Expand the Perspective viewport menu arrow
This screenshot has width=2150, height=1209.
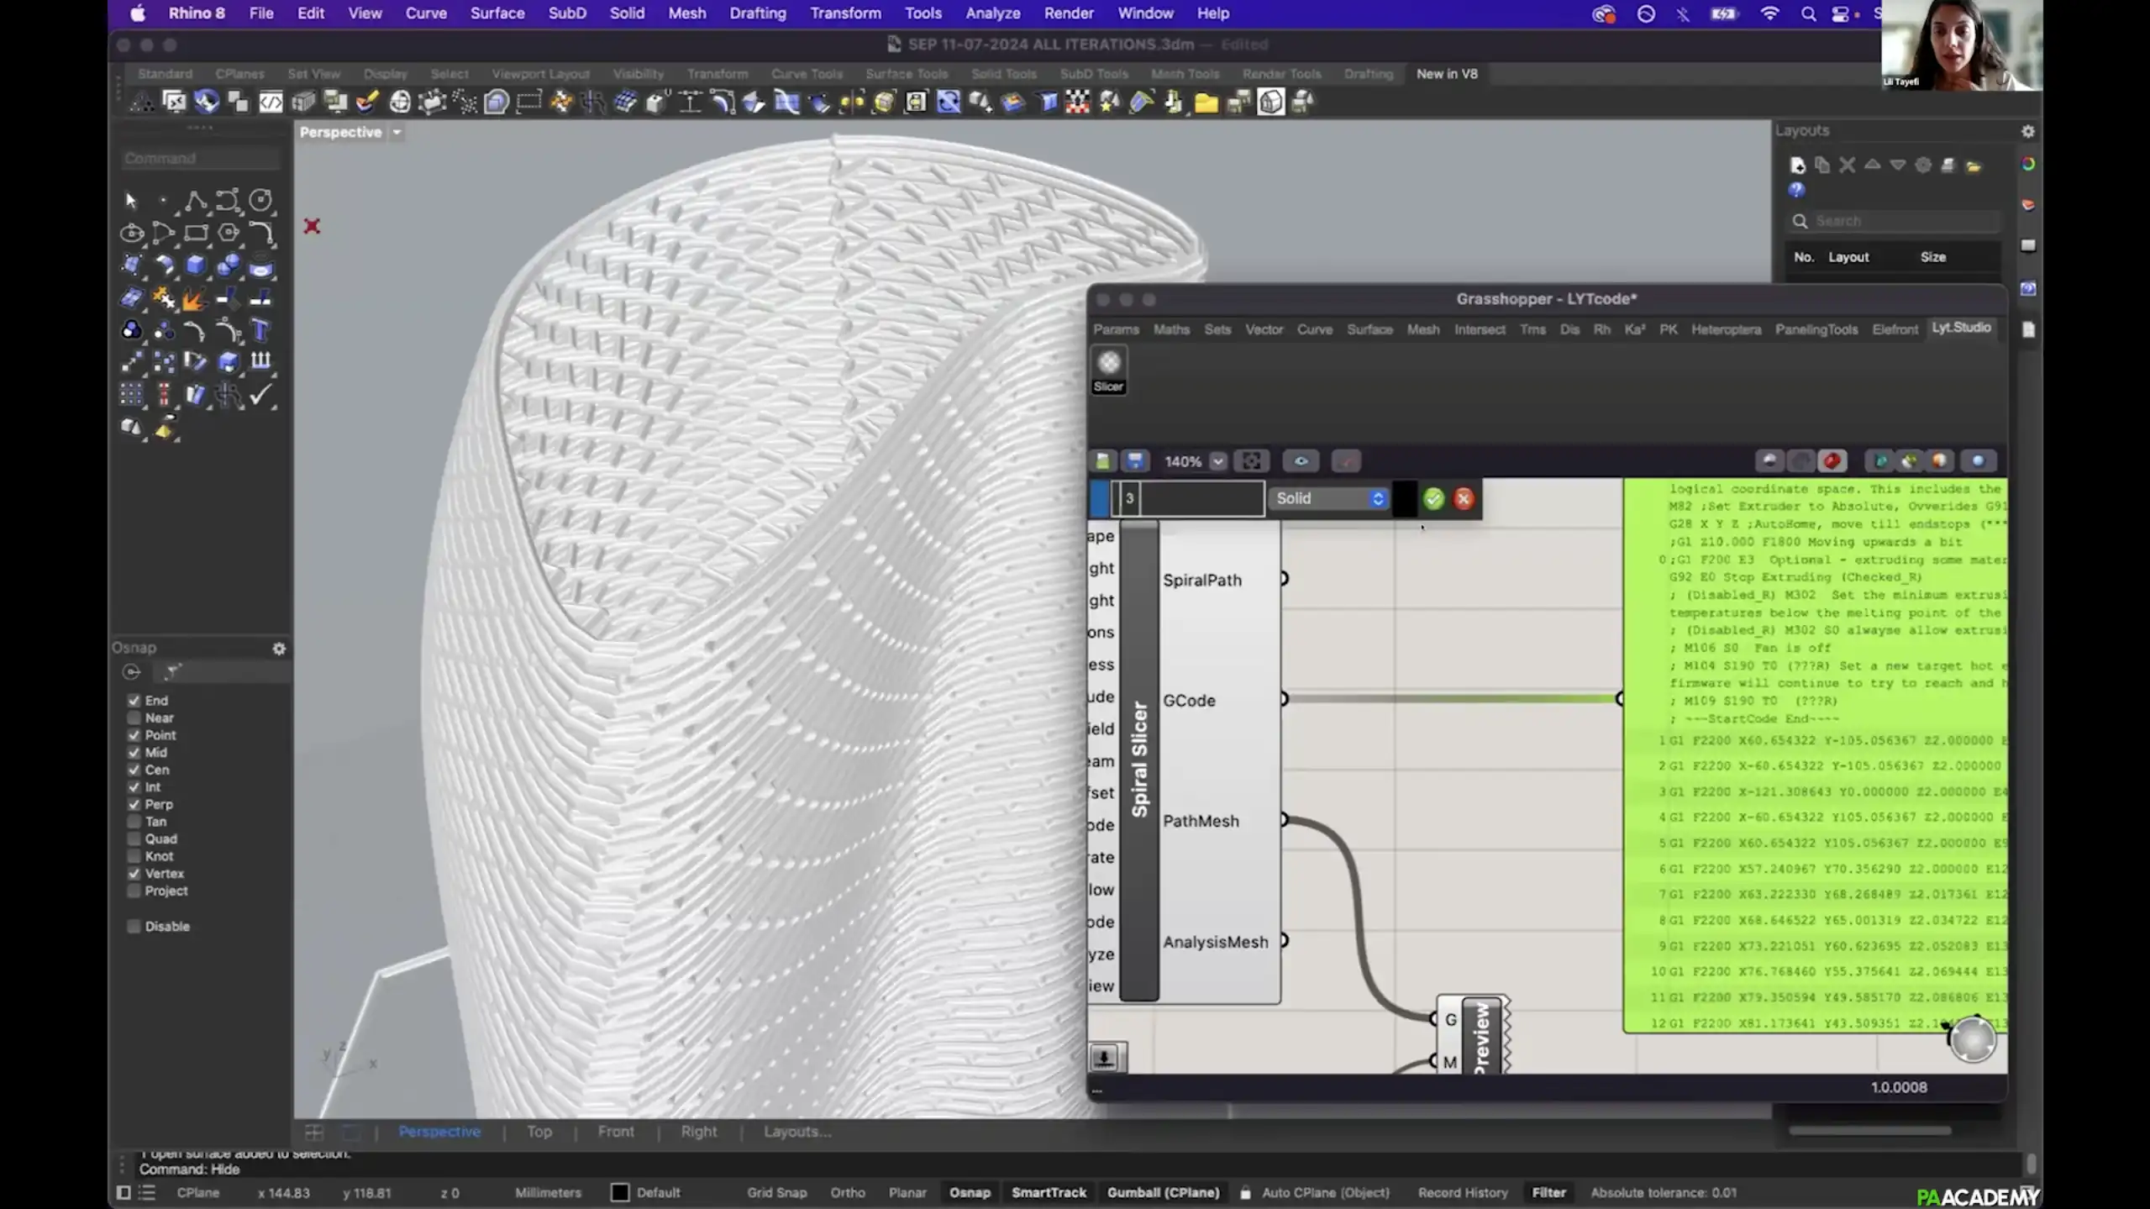(397, 133)
